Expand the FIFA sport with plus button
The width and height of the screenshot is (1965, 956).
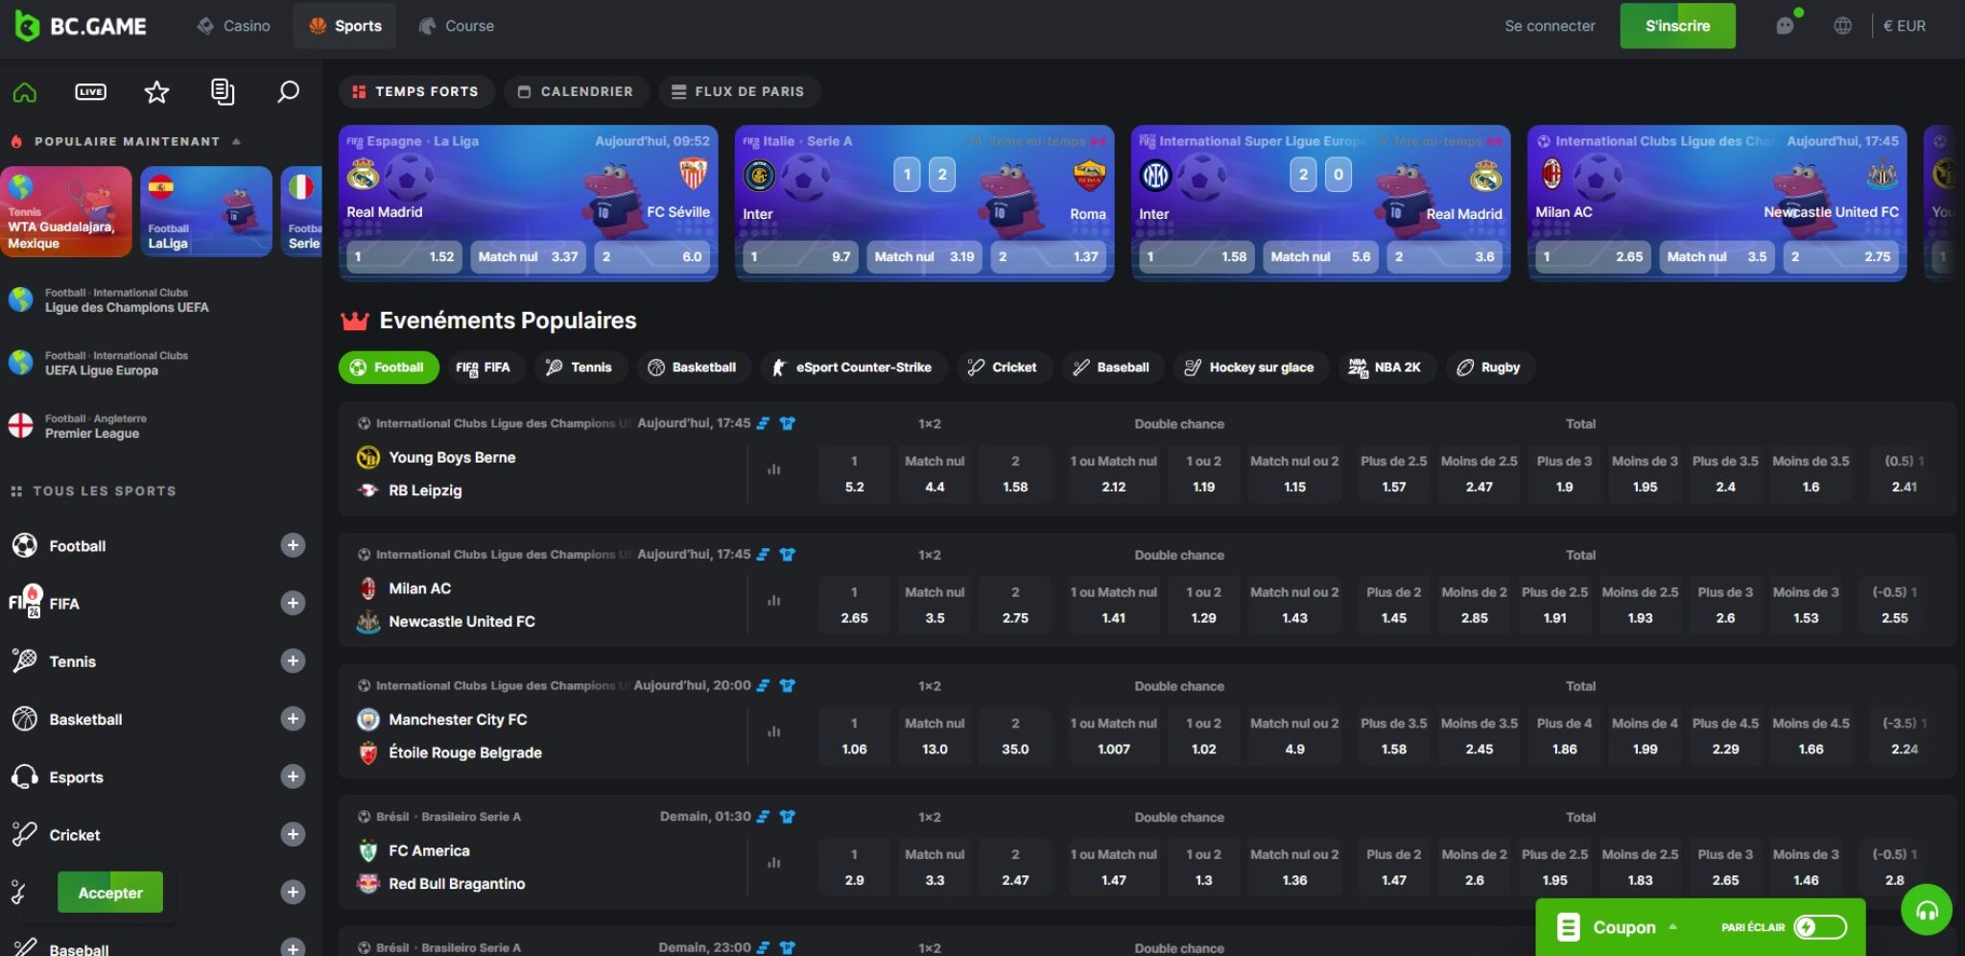[293, 603]
